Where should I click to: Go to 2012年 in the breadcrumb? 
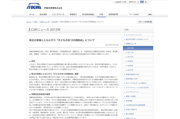coord(55,22)
